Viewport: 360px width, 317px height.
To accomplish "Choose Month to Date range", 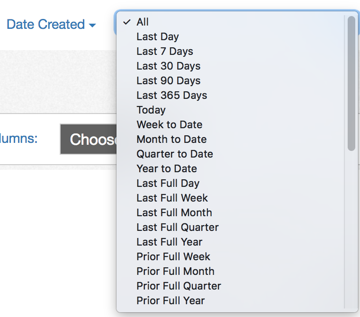I will [x=171, y=139].
